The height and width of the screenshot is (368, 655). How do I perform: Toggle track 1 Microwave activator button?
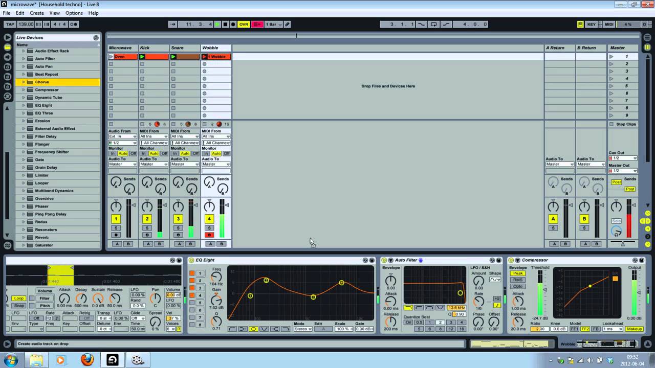tap(116, 219)
